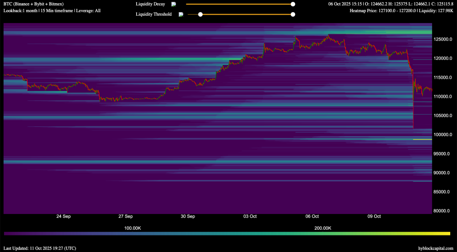This screenshot has height=252, width=457.
Task: Click the 125000.0 price axis label
Action: tap(442, 39)
